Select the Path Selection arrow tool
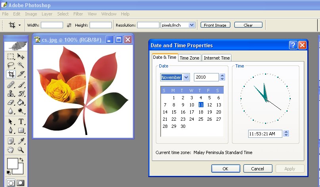This screenshot has width=320, height=187. pyautogui.click(x=11, y=121)
